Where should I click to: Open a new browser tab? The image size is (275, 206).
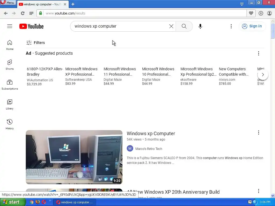click(73, 4)
